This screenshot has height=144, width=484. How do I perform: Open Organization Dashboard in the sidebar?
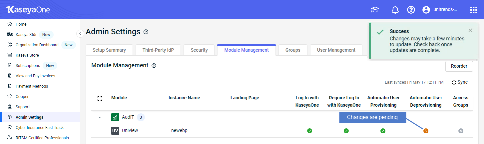point(37,45)
